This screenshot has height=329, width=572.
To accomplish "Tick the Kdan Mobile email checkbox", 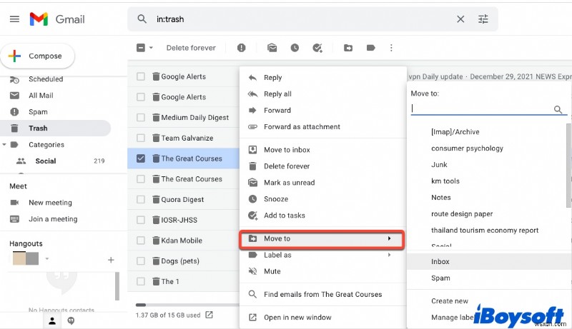I will [141, 241].
